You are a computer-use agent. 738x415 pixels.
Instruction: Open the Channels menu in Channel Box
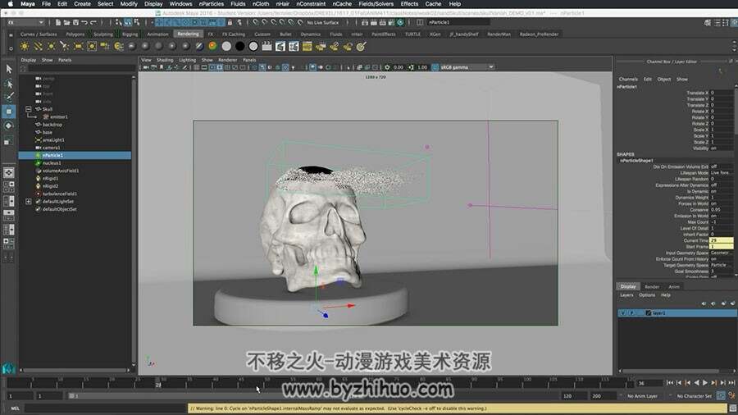[628, 79]
